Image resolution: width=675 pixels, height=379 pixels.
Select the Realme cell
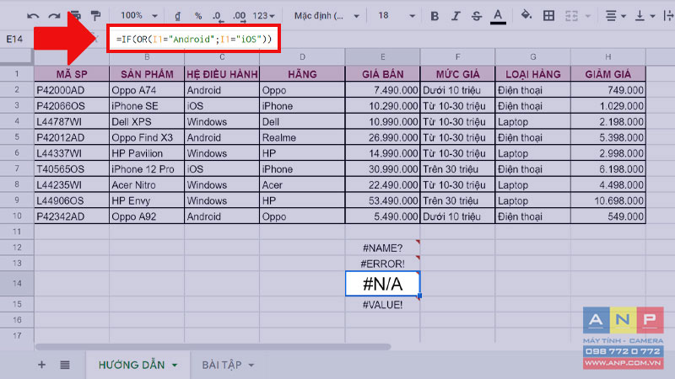click(x=302, y=137)
